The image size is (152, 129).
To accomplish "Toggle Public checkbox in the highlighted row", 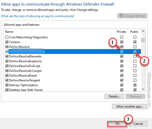I will point(135,52).
